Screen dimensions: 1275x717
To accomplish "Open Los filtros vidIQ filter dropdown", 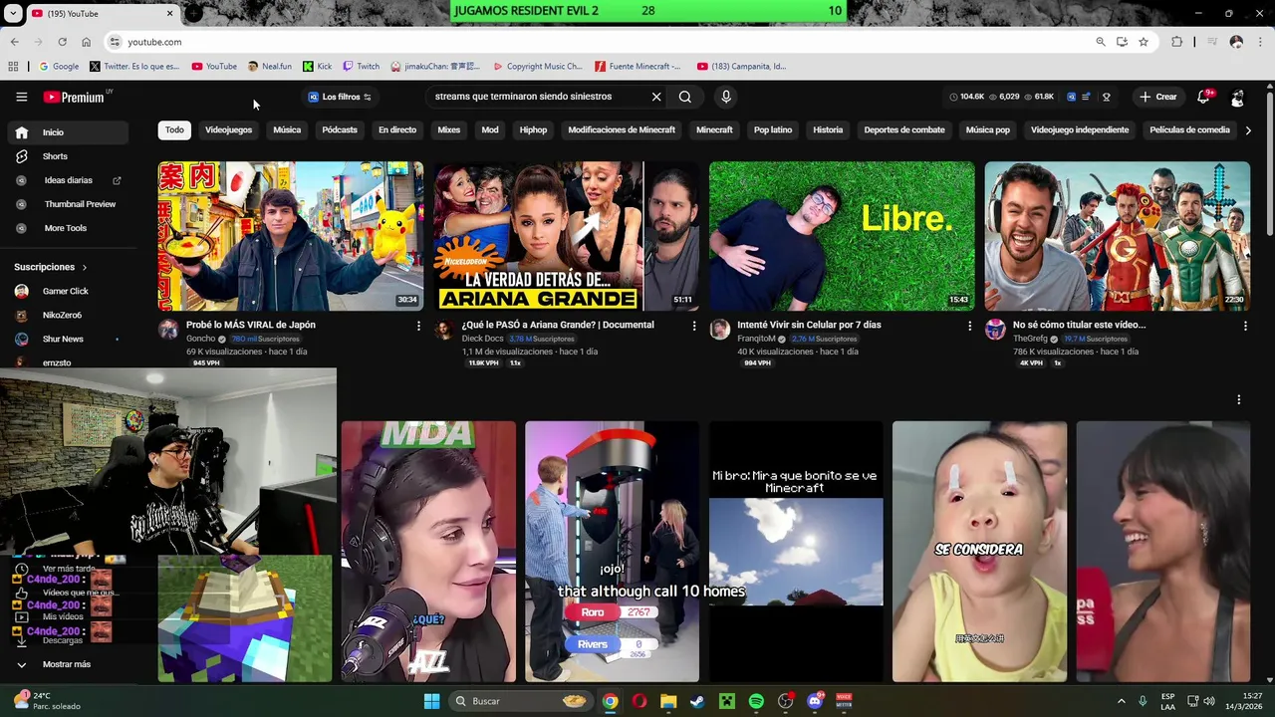I will pos(340,97).
